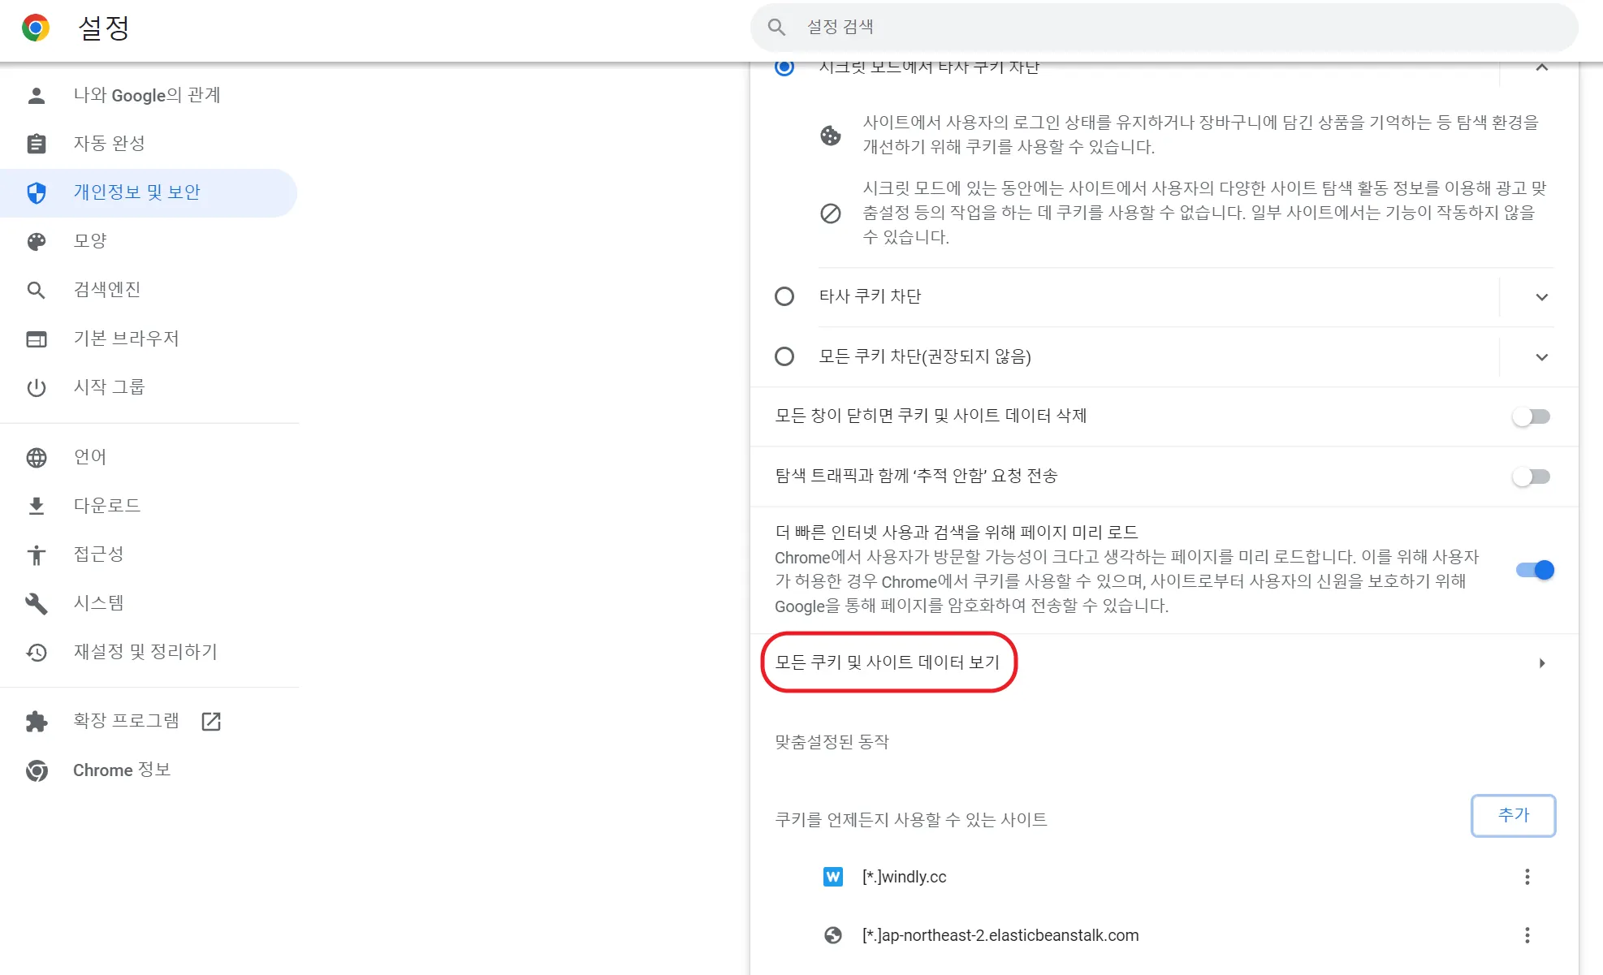The height and width of the screenshot is (975, 1603).
Task: Click the power icon for 시작 그룹
Action: (36, 387)
